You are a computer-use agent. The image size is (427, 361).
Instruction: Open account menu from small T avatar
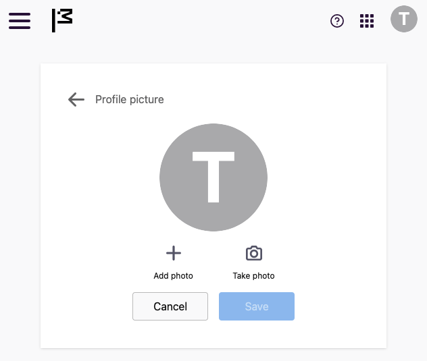coord(403,19)
